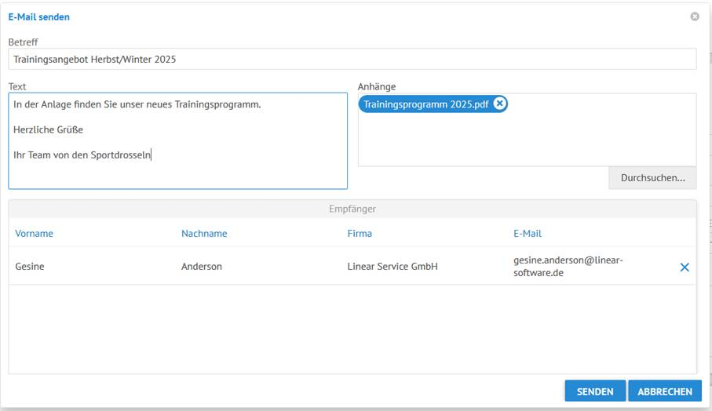Click the first name cell Gesine
Image resolution: width=712 pixels, height=411 pixels.
coord(30,267)
